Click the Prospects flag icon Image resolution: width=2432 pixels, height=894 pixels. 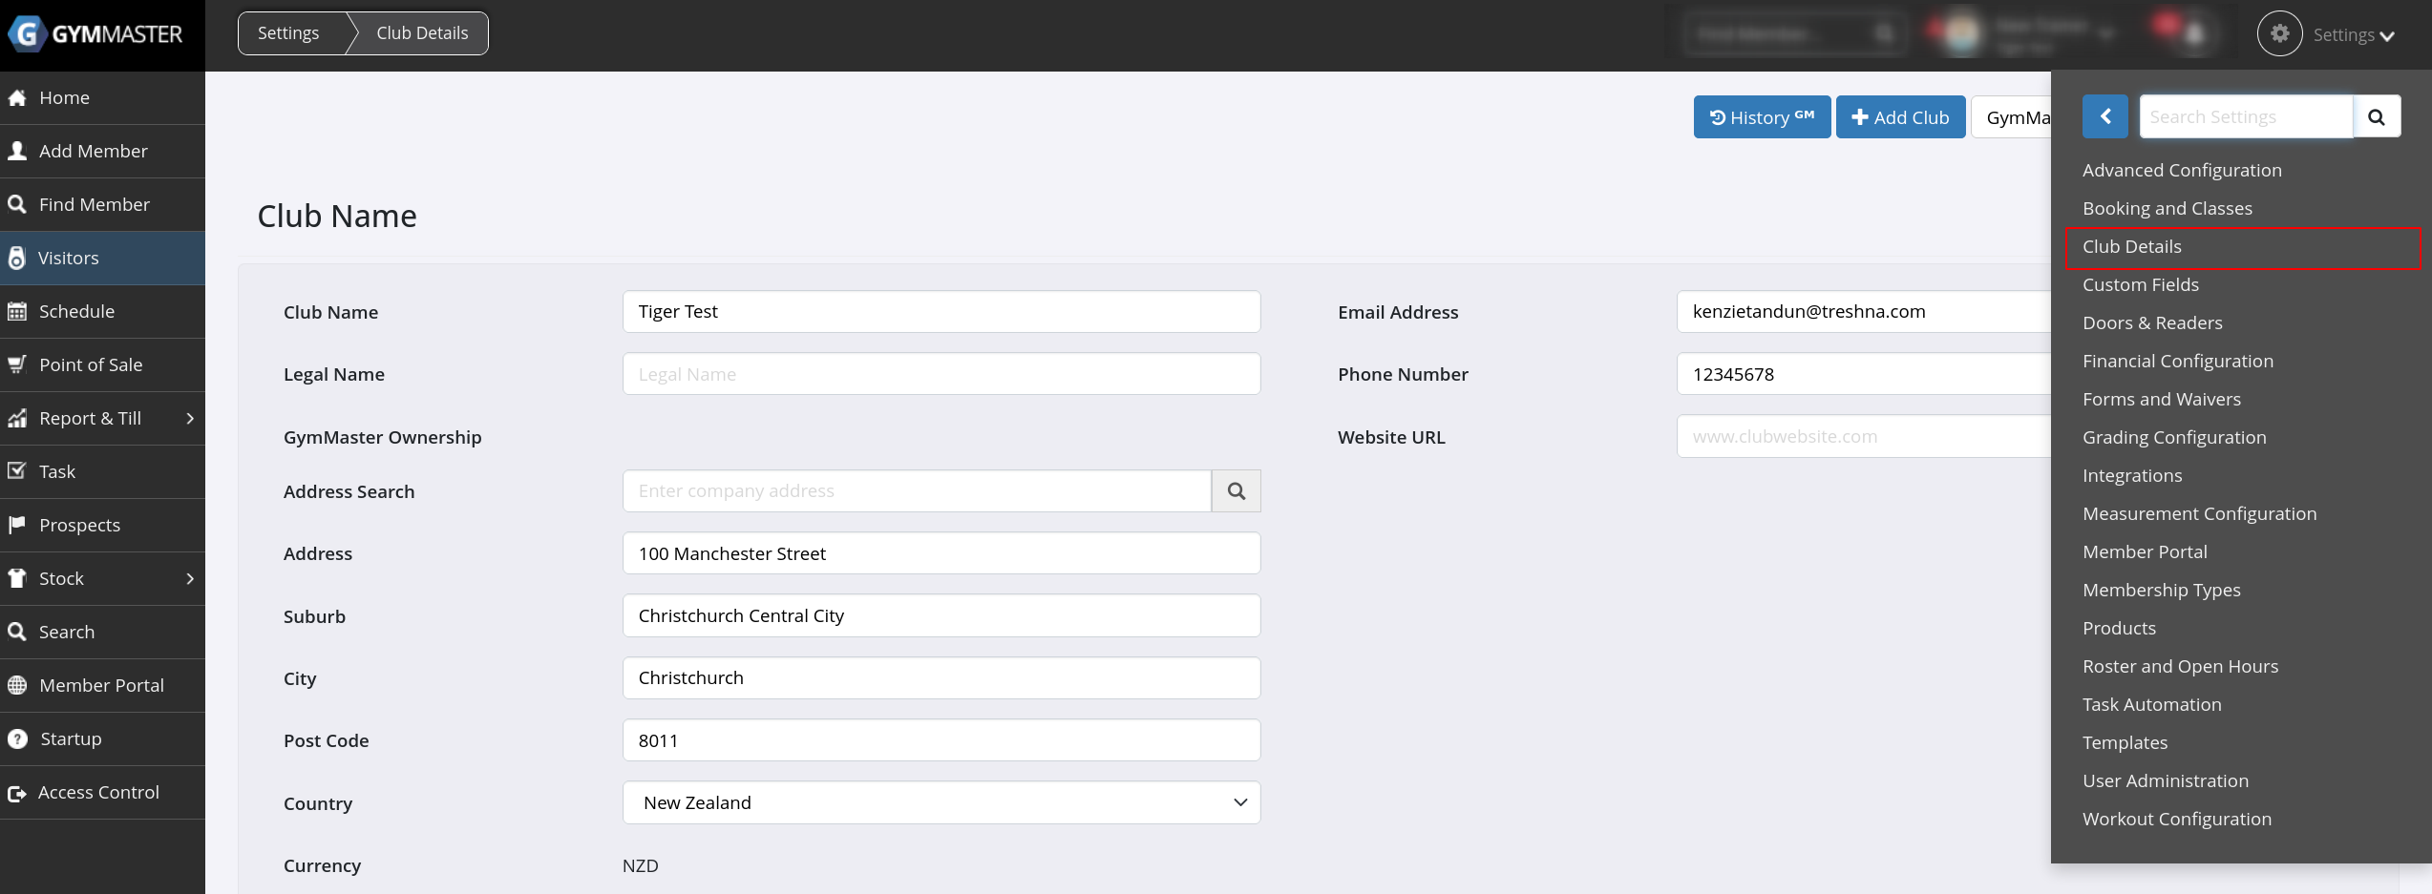point(17,525)
